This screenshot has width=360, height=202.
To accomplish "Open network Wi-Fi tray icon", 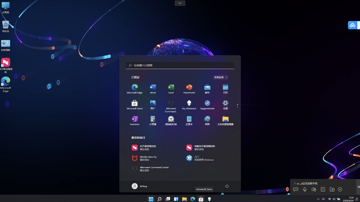I will (329, 199).
